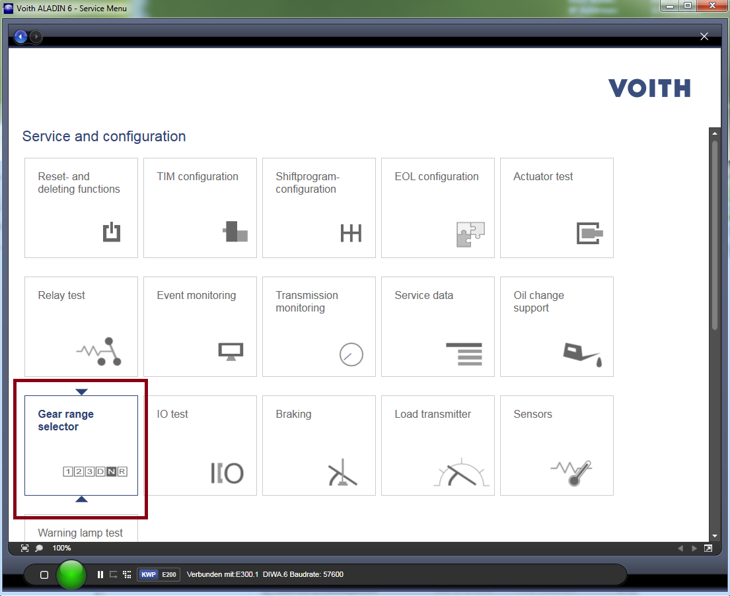Open the Service data tile

click(437, 327)
